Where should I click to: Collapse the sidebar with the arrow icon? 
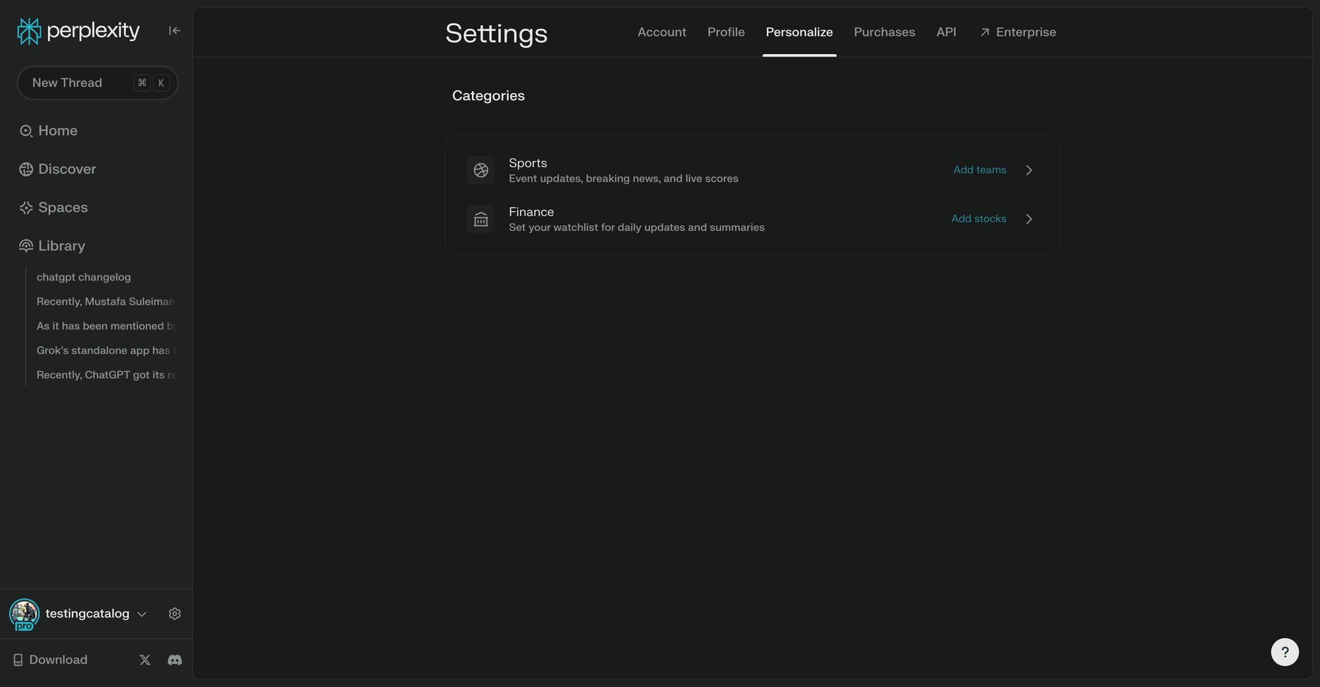click(174, 30)
